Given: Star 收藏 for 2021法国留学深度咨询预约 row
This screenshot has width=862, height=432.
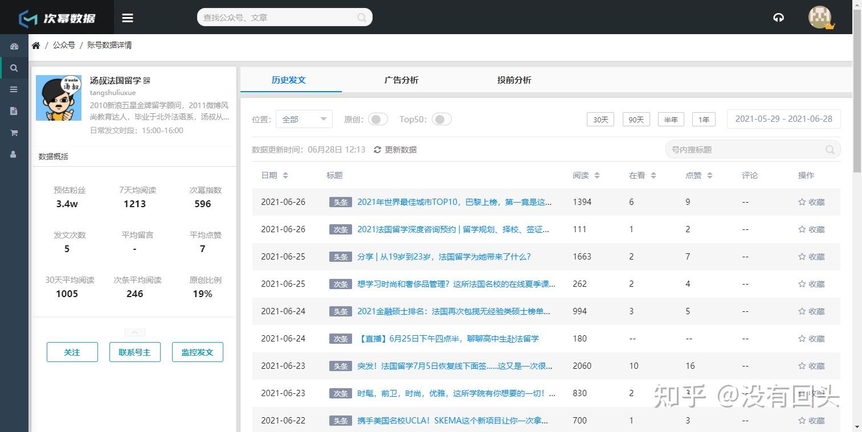Looking at the screenshot, I should point(811,229).
